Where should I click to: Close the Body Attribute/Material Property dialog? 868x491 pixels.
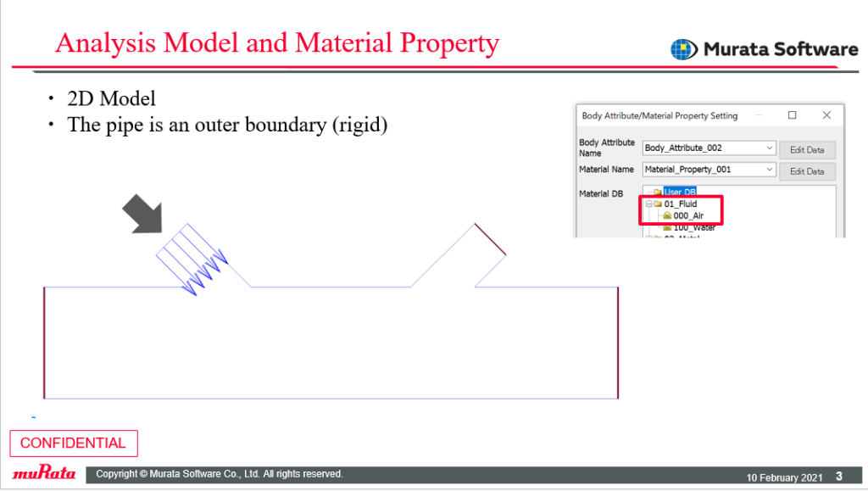[x=826, y=115]
